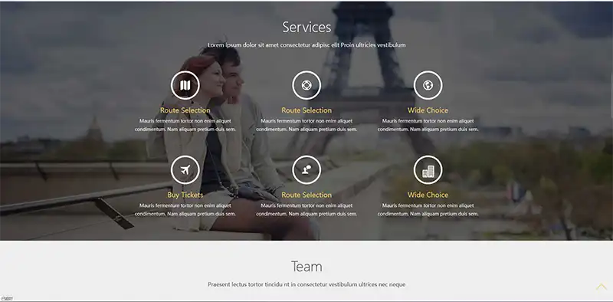Click the Mauris description under the buildings' Wide Choice
Viewport: 613px width, 302px height.
click(428, 210)
